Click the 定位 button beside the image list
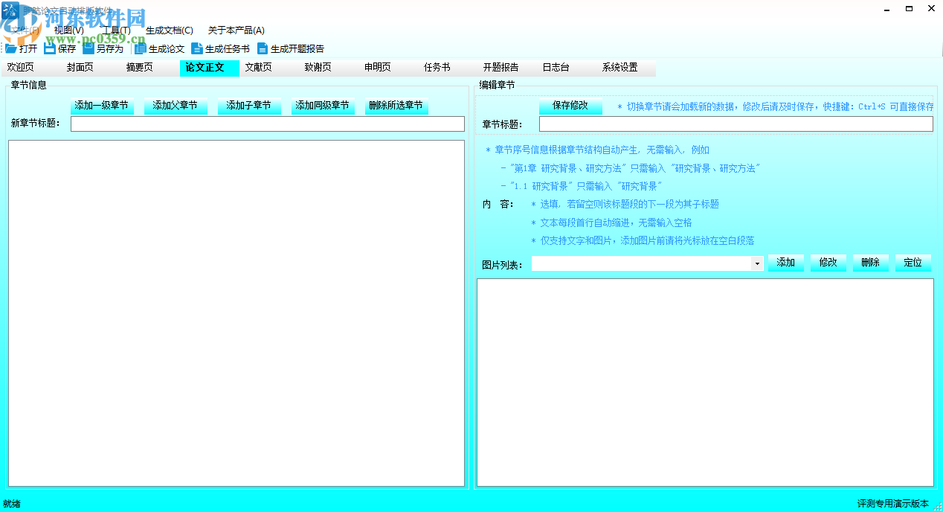This screenshot has height=512, width=943. point(912,263)
